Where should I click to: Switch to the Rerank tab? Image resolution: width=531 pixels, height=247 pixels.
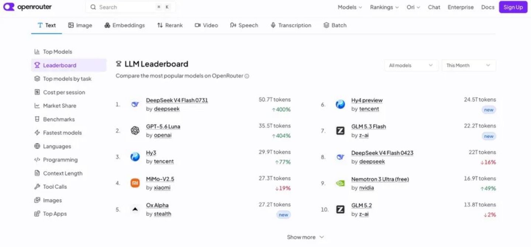point(170,25)
